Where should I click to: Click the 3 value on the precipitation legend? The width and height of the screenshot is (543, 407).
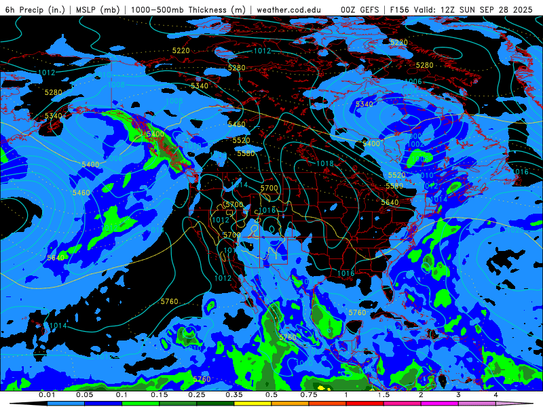pos(458,395)
